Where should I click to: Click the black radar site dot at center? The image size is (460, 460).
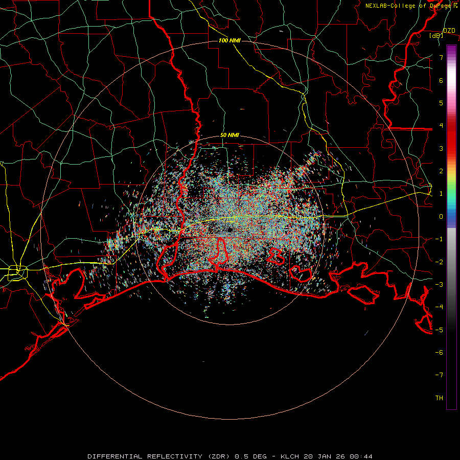tap(229, 231)
